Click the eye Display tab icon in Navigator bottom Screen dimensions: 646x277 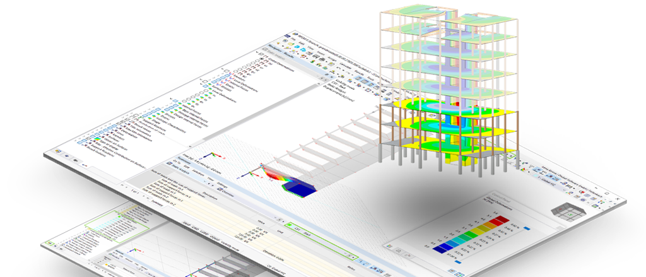click(x=67, y=157)
